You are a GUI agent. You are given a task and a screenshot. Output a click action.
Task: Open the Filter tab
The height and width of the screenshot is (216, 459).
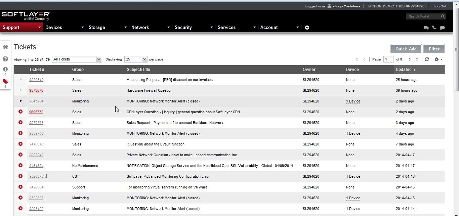point(434,49)
